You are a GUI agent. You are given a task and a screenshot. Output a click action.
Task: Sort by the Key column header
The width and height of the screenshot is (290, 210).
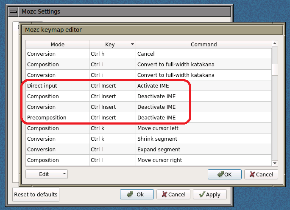(x=112, y=44)
